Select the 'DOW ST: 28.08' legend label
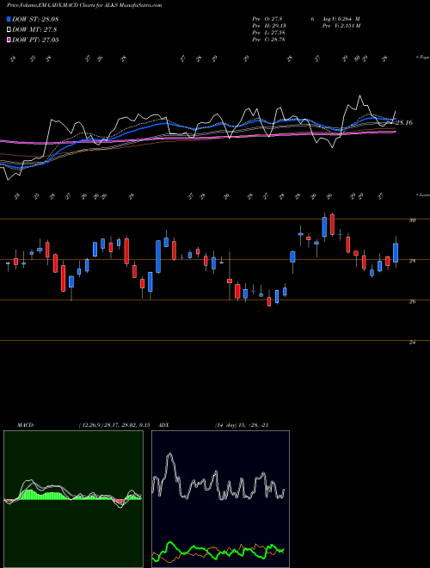Viewport: 430px width, 568px height. coord(35,19)
